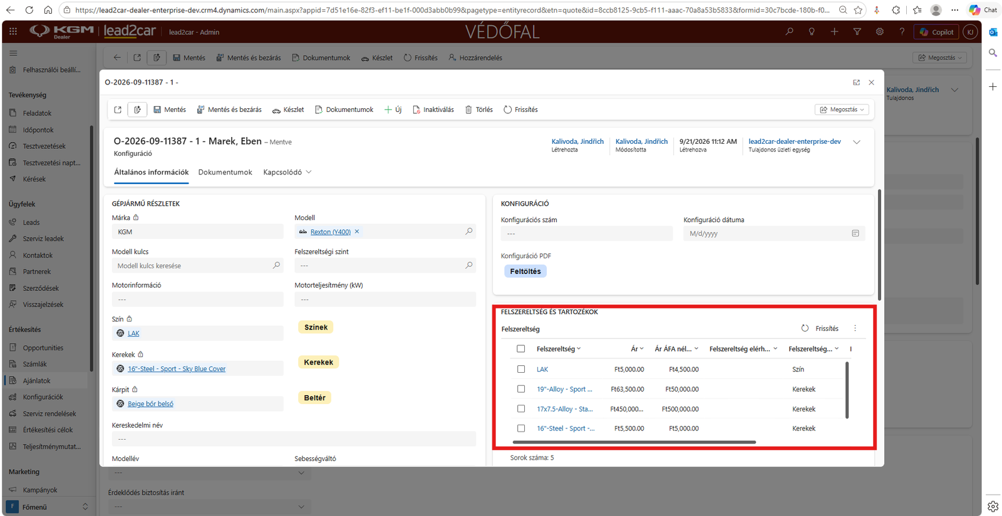Image resolution: width=1002 pixels, height=516 pixels.
Task: Open the app launcher waffle icon
Action: [x=13, y=31]
